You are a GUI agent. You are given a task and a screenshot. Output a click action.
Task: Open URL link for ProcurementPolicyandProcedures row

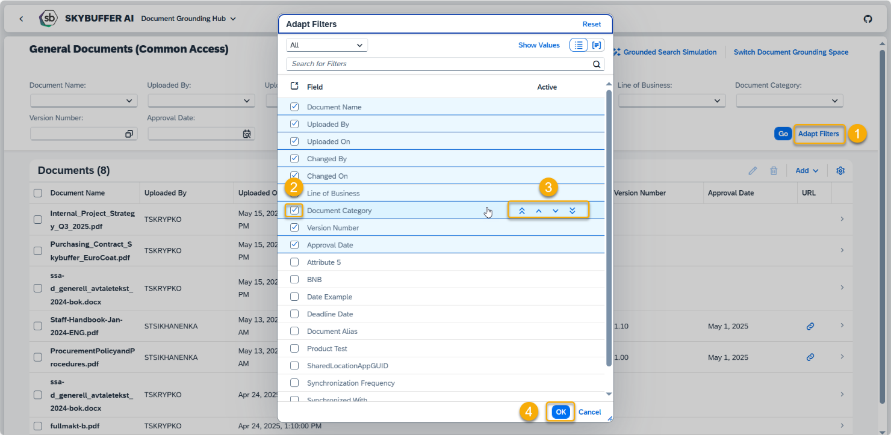810,357
